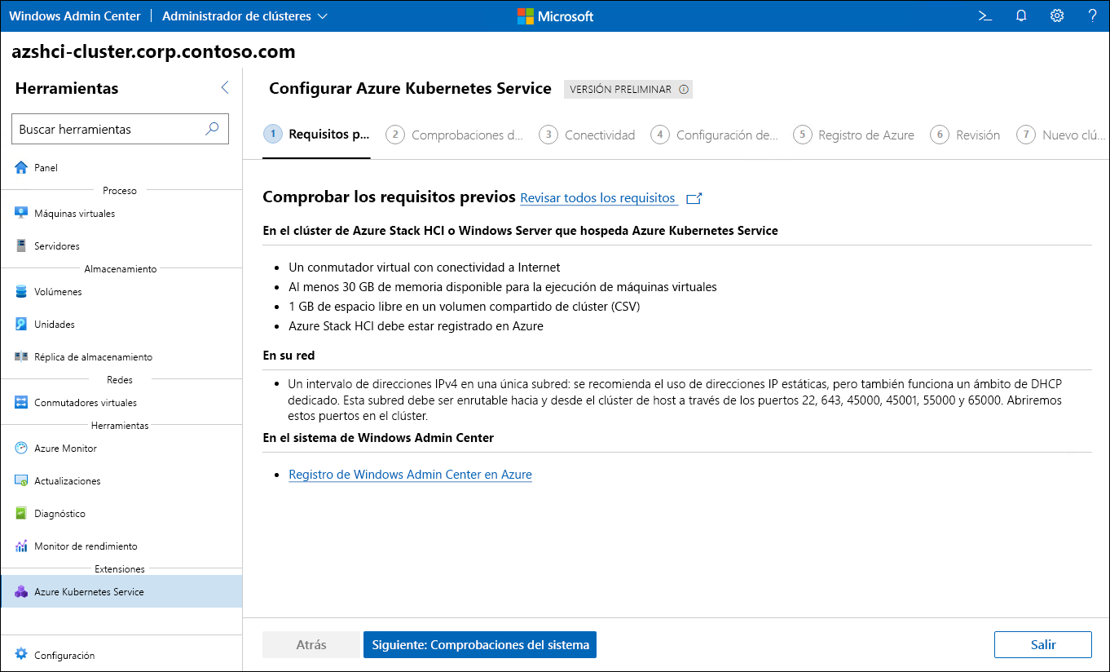This screenshot has width=1110, height=672.
Task: Open Diagnóstico in the tools list
Action: pos(121,513)
